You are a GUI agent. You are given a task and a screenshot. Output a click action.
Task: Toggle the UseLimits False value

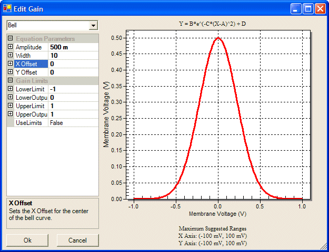tap(73, 123)
